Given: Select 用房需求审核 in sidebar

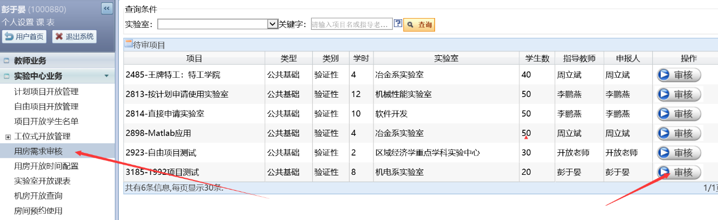Looking at the screenshot, I should pos(38,151).
